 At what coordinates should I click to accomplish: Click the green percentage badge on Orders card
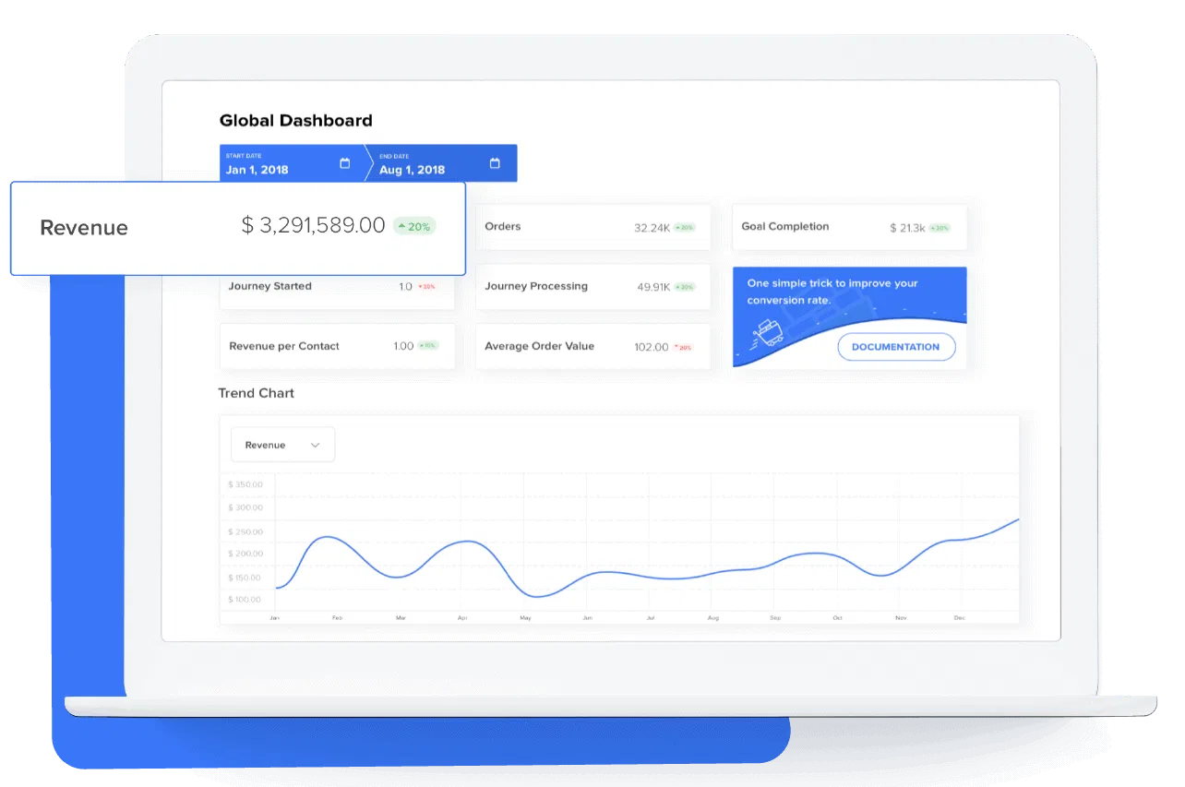click(684, 227)
